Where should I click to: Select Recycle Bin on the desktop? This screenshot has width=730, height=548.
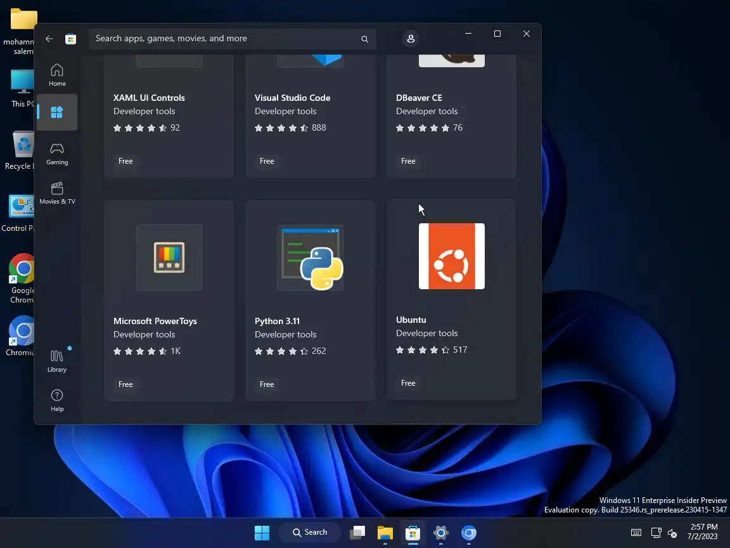[20, 150]
